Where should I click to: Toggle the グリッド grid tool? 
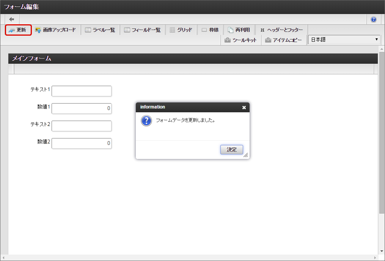click(x=181, y=30)
